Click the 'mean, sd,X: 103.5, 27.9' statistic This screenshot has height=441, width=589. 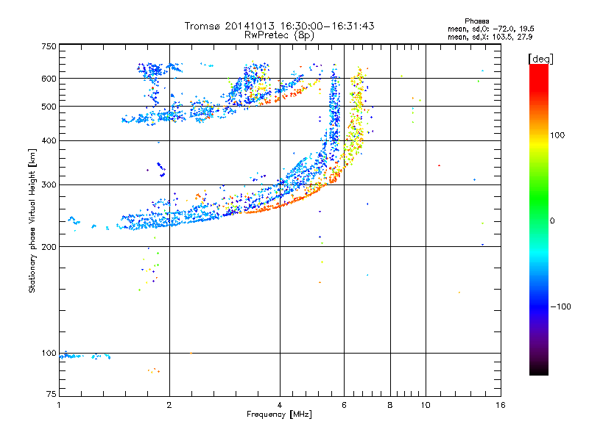click(490, 37)
